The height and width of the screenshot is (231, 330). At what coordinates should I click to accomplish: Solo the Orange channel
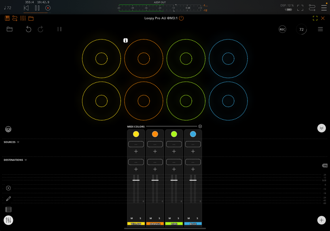(159, 218)
